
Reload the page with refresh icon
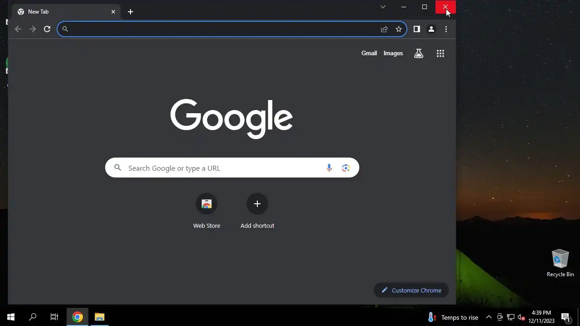tap(47, 29)
